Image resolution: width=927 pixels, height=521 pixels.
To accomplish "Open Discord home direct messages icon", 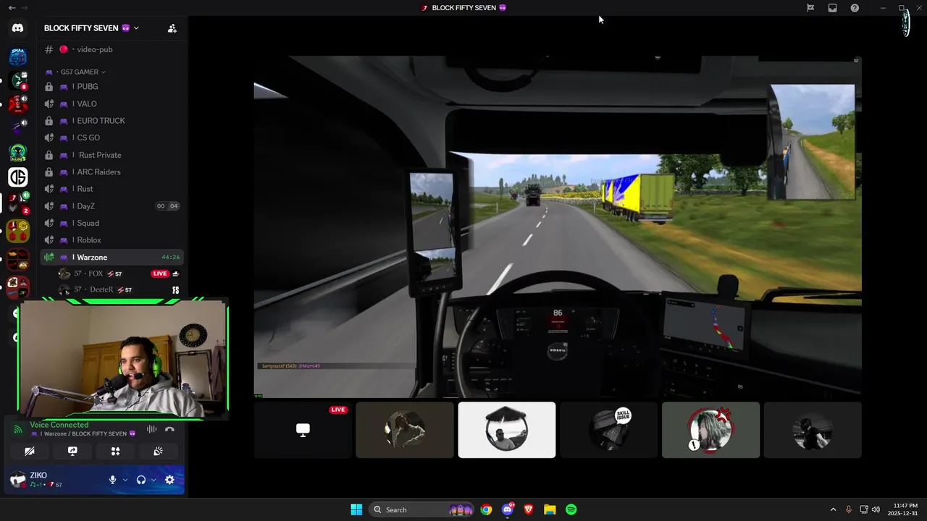I will coord(18,28).
